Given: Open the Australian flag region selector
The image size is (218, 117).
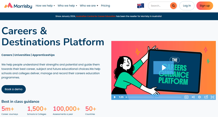Looking at the screenshot, I should point(140,6).
